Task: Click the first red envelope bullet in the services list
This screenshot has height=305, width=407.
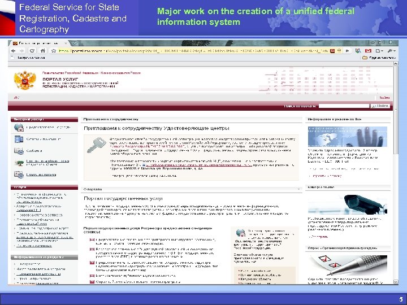Action: (92, 240)
